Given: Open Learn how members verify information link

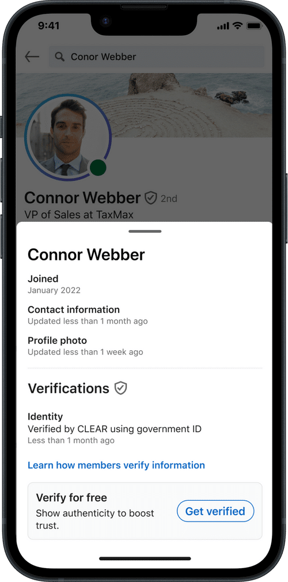Looking at the screenshot, I should click(x=116, y=465).
